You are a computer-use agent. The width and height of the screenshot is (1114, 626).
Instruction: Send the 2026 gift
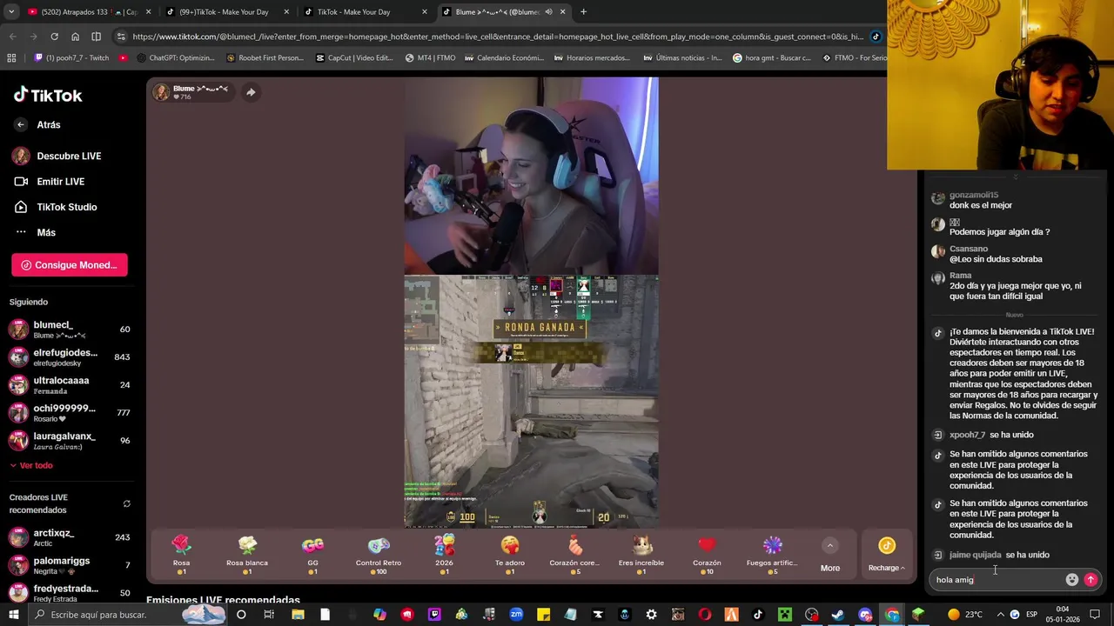(x=444, y=555)
